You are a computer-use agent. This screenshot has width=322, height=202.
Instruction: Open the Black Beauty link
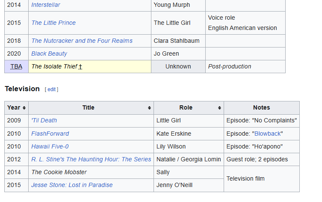click(x=49, y=53)
